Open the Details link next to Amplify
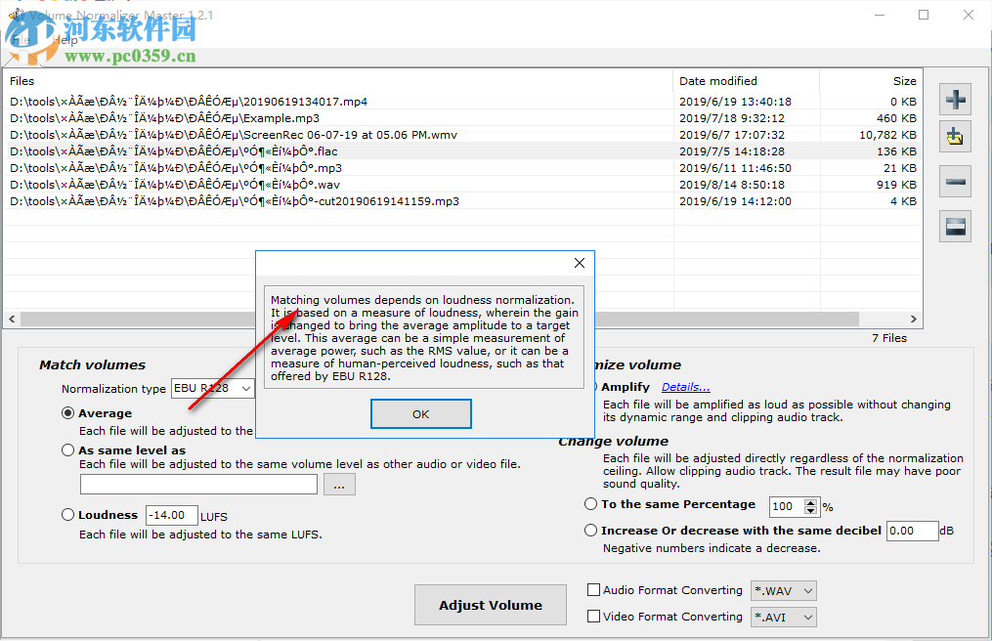The image size is (992, 641). pyautogui.click(x=684, y=386)
